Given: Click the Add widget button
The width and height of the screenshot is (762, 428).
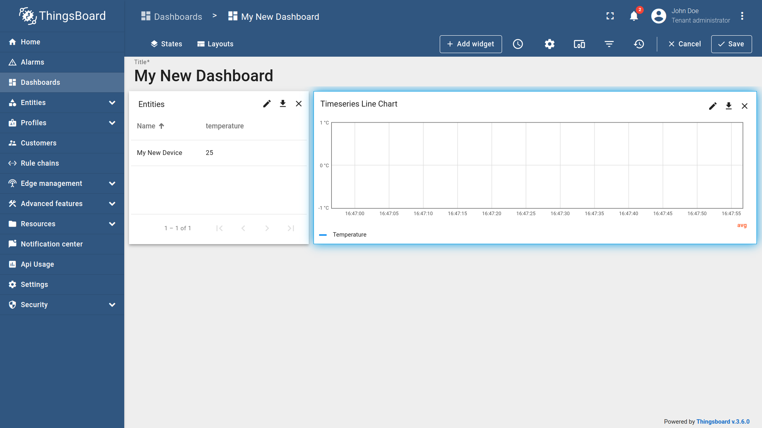Looking at the screenshot, I should (471, 44).
